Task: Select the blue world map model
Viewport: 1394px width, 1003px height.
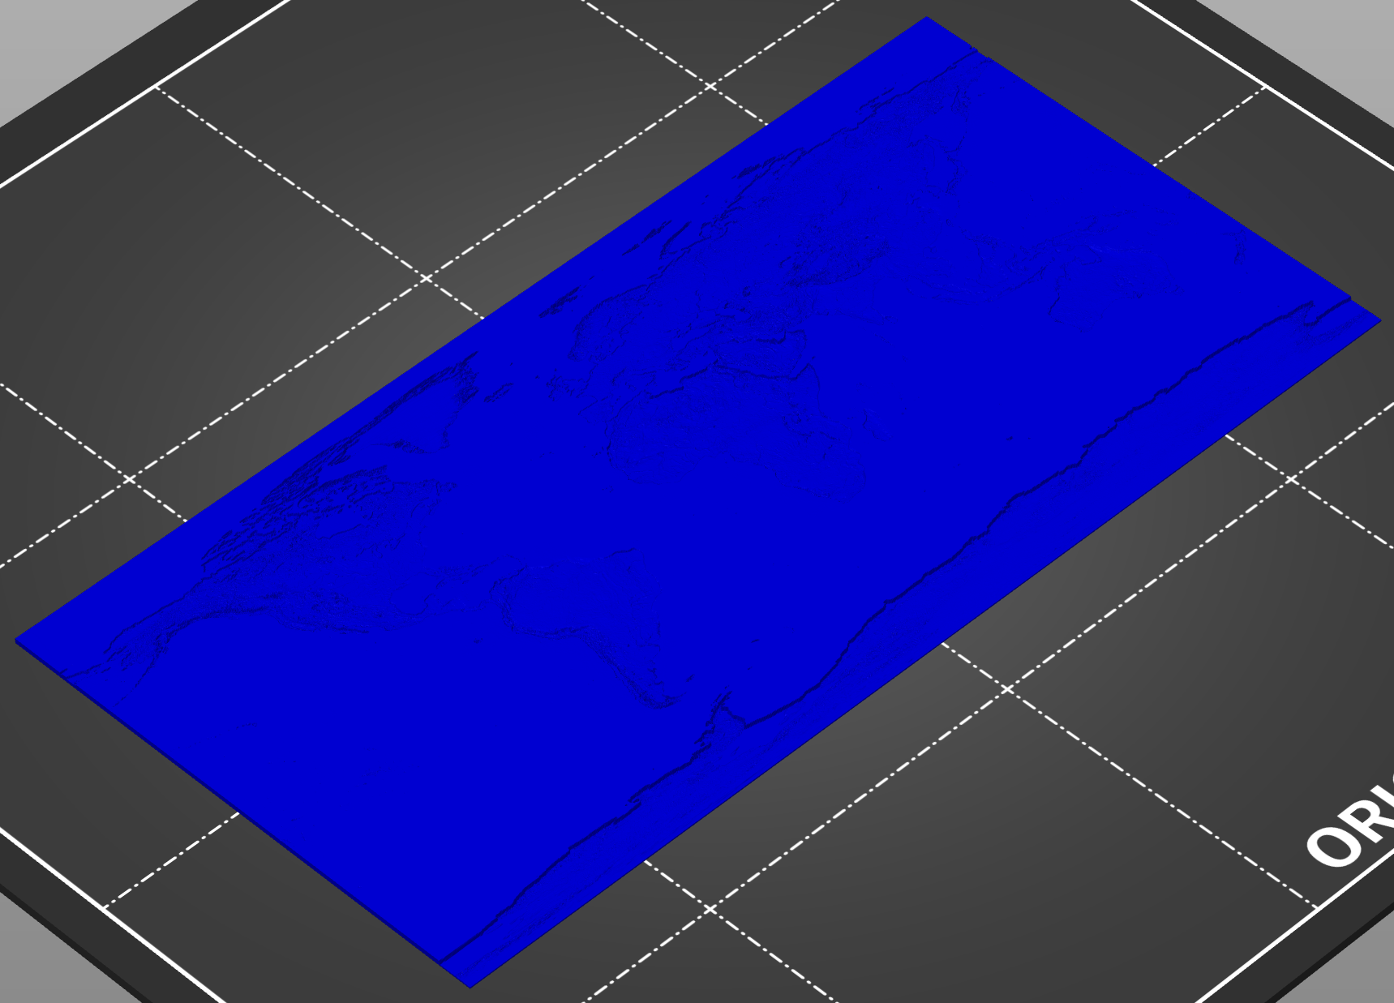Action: [697, 503]
